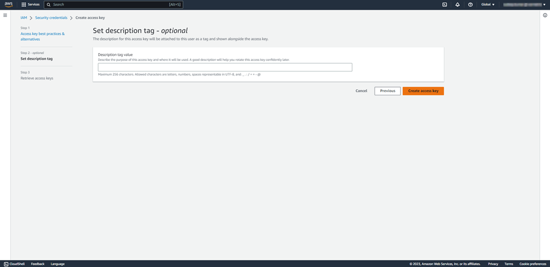
Task: Select Set description tag step
Action: (37, 59)
